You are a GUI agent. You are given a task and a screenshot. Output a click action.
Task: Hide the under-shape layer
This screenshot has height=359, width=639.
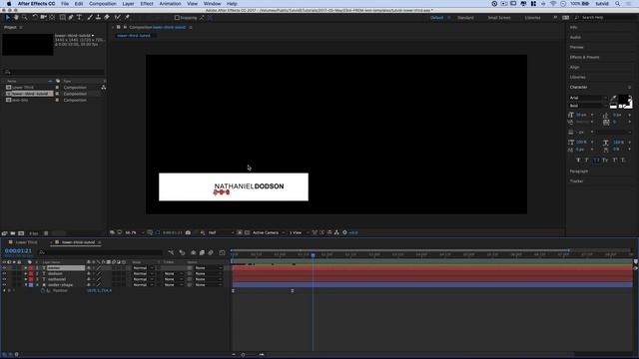click(4, 285)
